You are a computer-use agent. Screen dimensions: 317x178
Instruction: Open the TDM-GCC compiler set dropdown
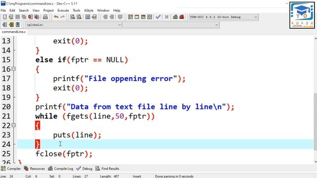tap(223, 17)
